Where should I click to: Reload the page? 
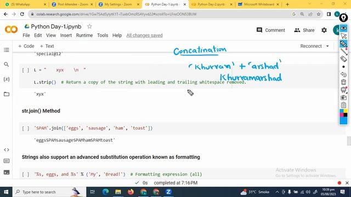(x=22, y=14)
